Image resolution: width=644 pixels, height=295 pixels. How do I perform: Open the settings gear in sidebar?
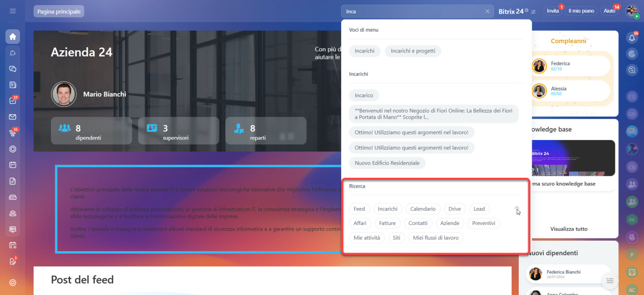click(13, 282)
